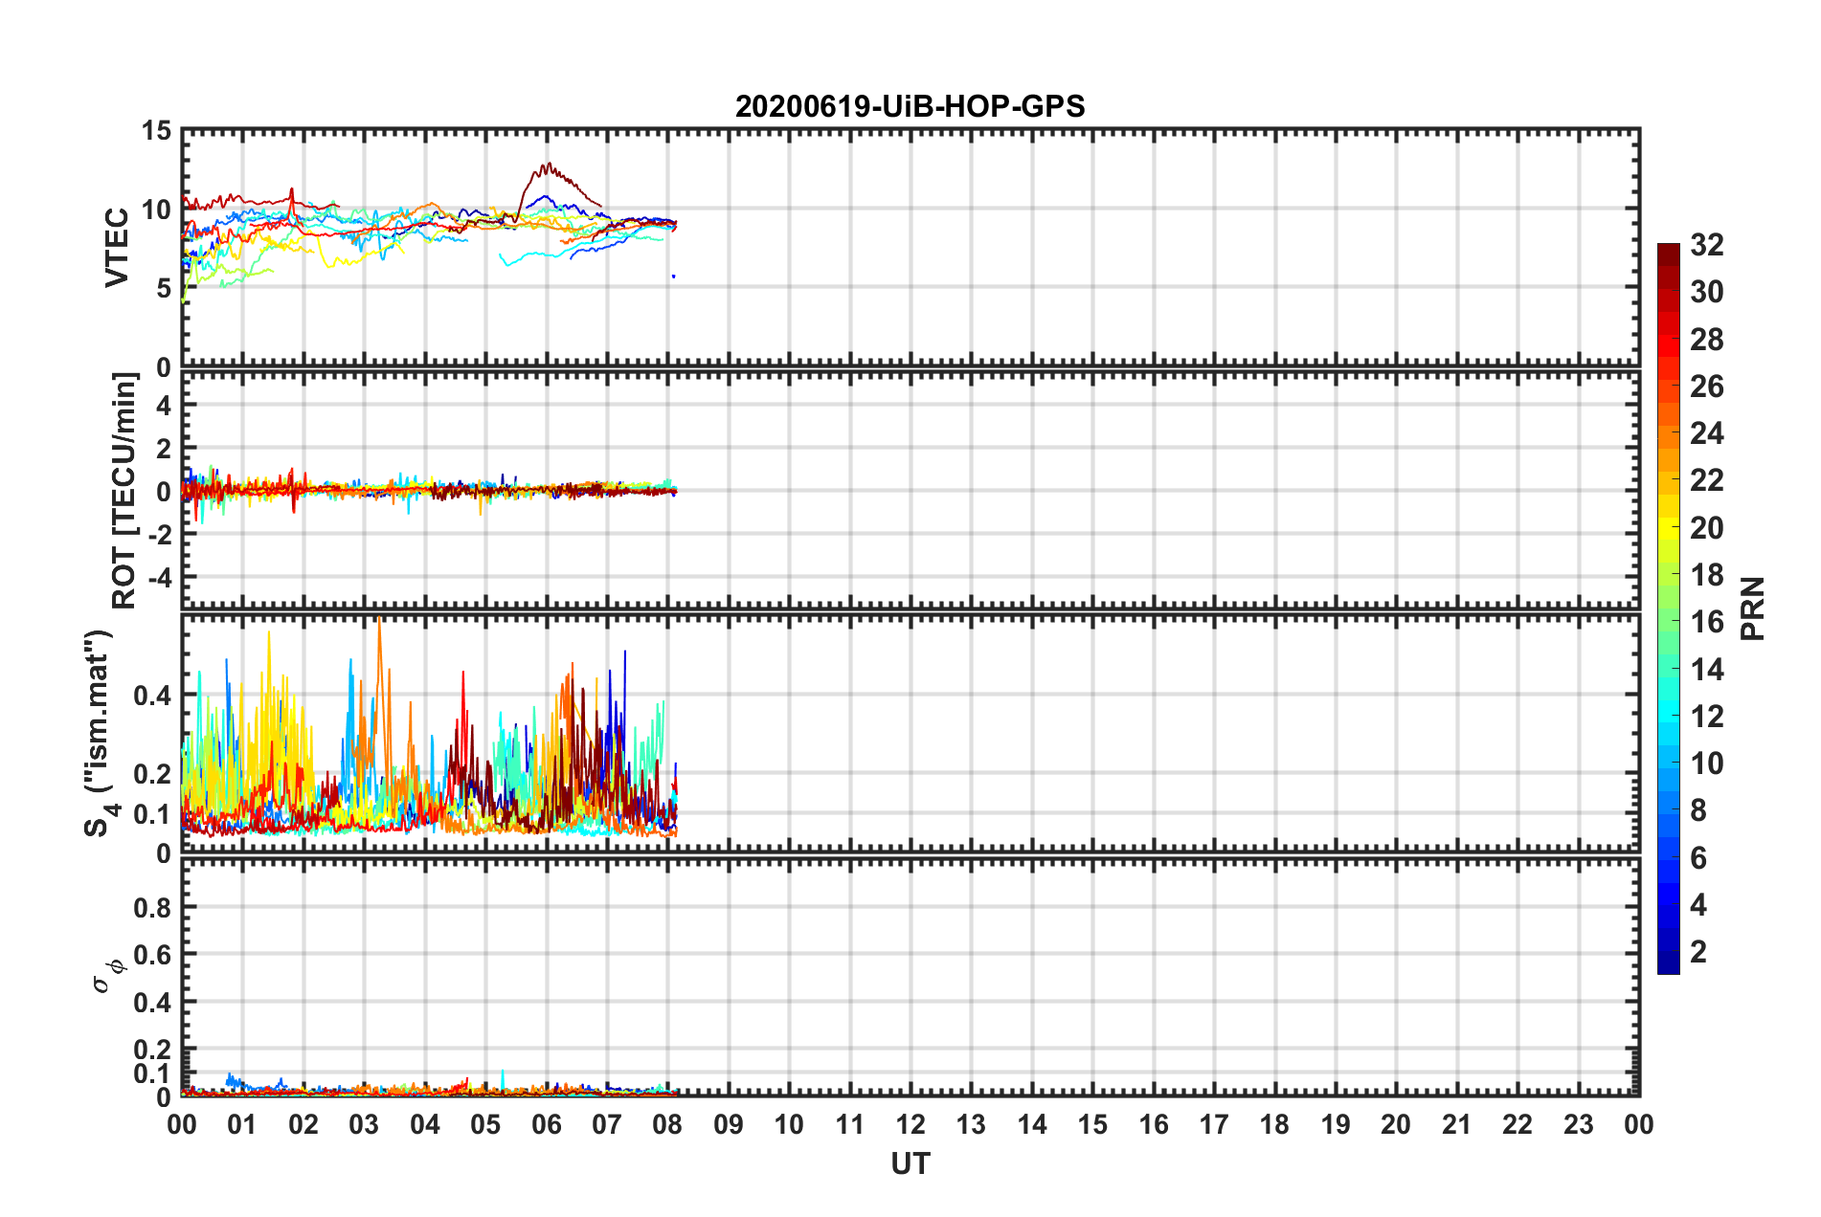
Task: Click the PRN colorbar's dark blue bottom end
Action: [1668, 963]
